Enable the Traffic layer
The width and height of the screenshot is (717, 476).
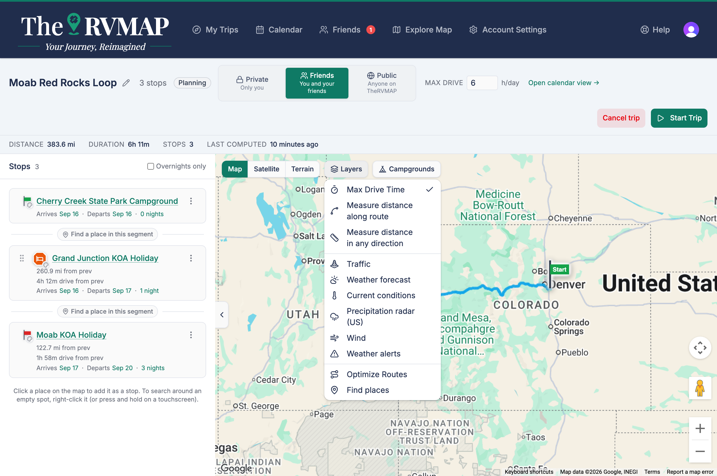pos(382,264)
